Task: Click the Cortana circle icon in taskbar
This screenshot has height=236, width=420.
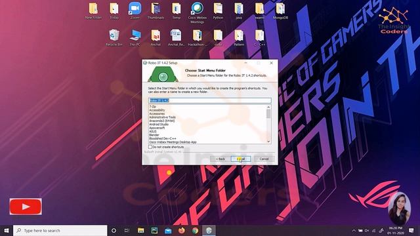Action: click(114, 230)
